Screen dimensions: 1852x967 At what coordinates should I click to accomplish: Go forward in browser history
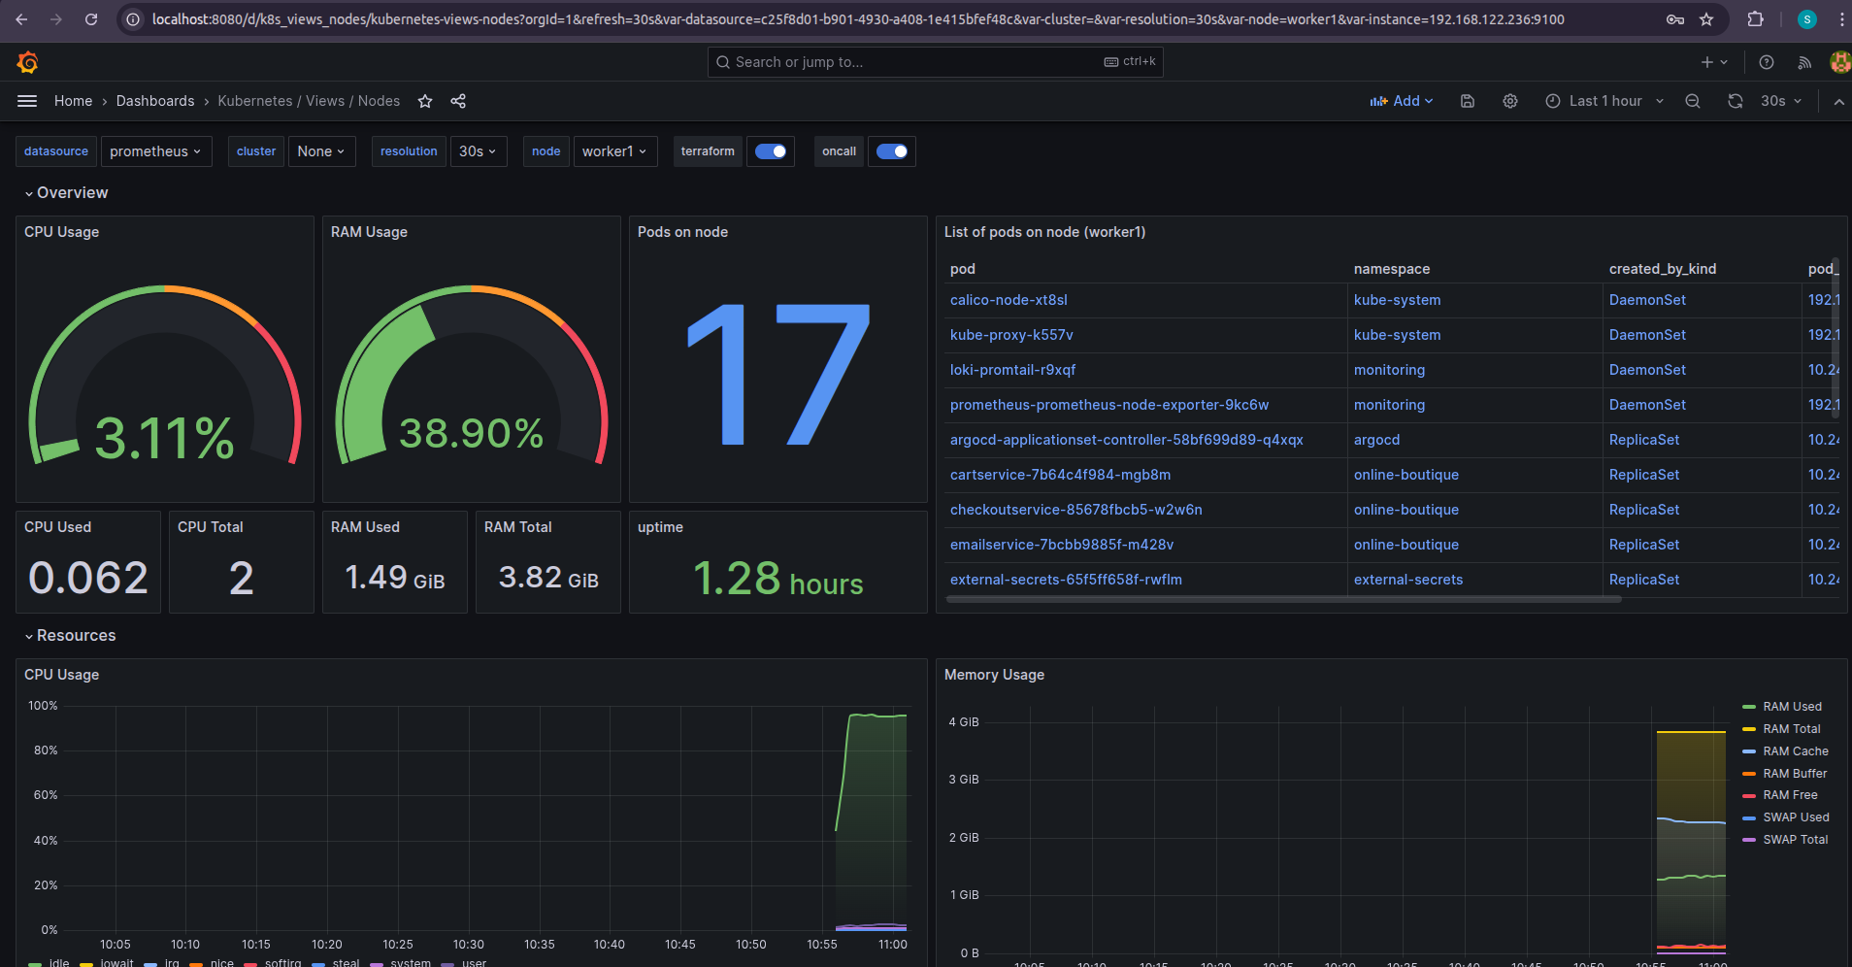(x=56, y=19)
